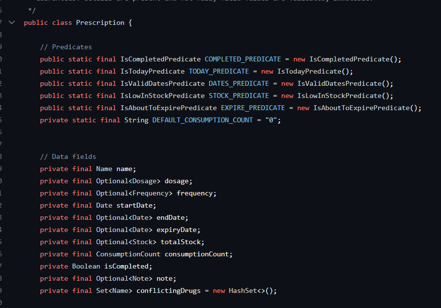Viewport: 441px width, 308px height.
Task: Click the IsAboutToExpirePredicate() constructor call
Action: (x=365, y=108)
